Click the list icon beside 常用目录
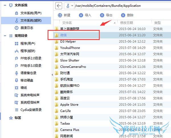The width and height of the screenshot is (171, 138). coord(11,36)
